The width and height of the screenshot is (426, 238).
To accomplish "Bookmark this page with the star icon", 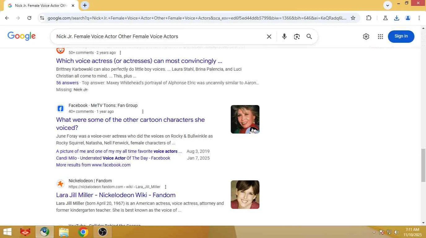I will point(353,18).
